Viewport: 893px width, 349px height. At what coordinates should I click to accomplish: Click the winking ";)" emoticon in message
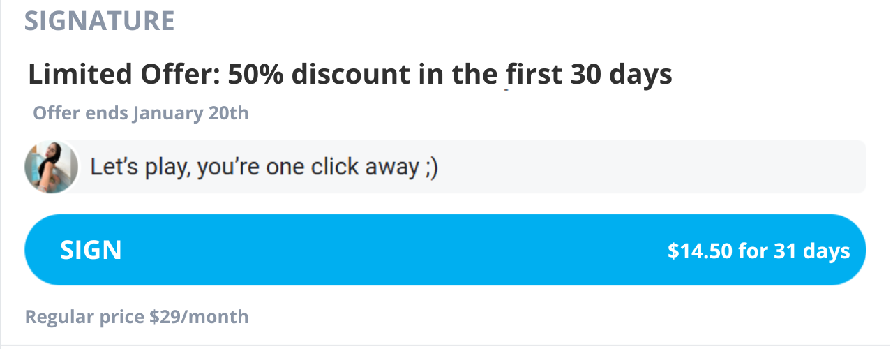pyautogui.click(x=430, y=168)
